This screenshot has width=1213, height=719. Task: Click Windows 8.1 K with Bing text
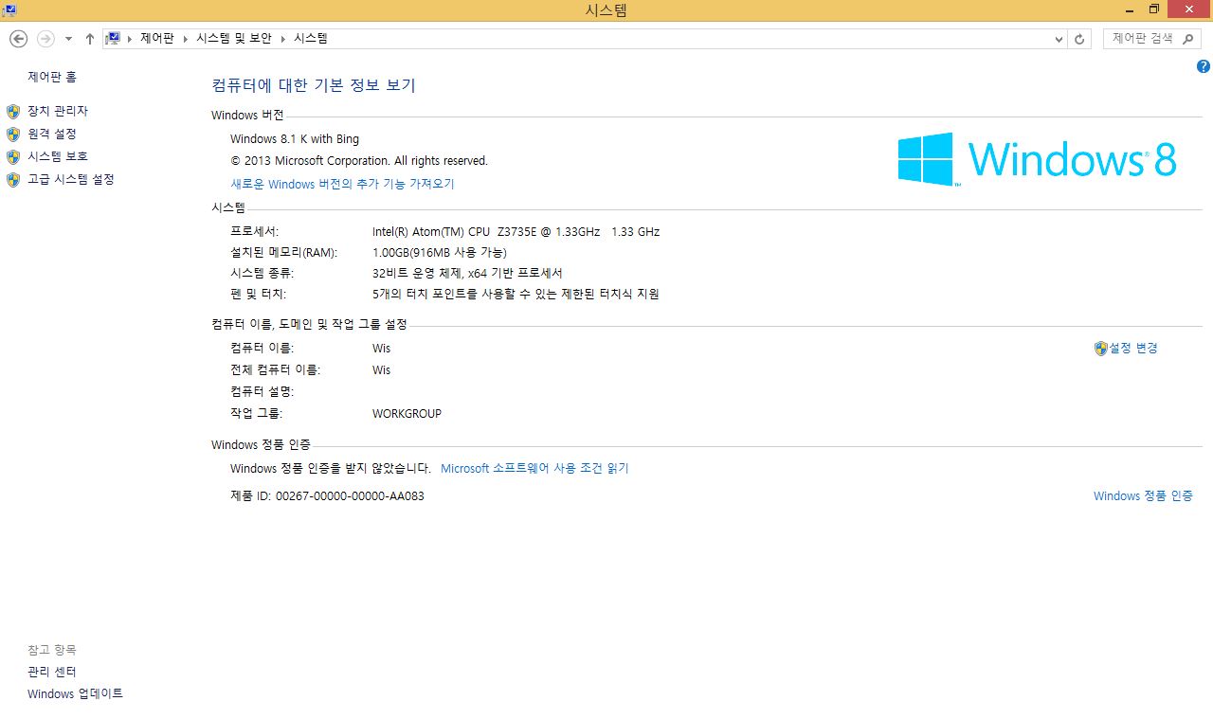pyautogui.click(x=295, y=139)
